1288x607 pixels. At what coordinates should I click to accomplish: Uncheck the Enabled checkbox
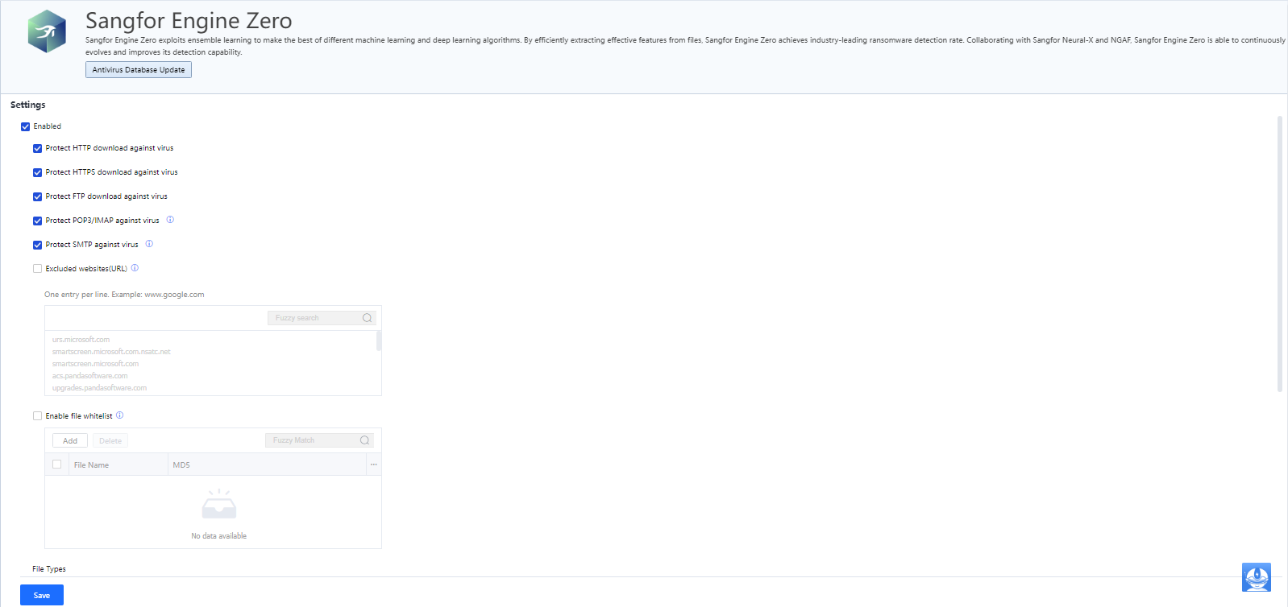[x=26, y=126]
